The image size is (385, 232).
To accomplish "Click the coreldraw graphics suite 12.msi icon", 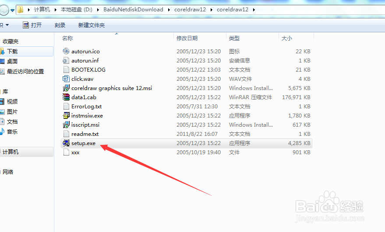I will [66, 88].
